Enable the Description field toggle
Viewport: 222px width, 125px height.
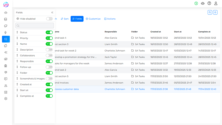point(49,50)
